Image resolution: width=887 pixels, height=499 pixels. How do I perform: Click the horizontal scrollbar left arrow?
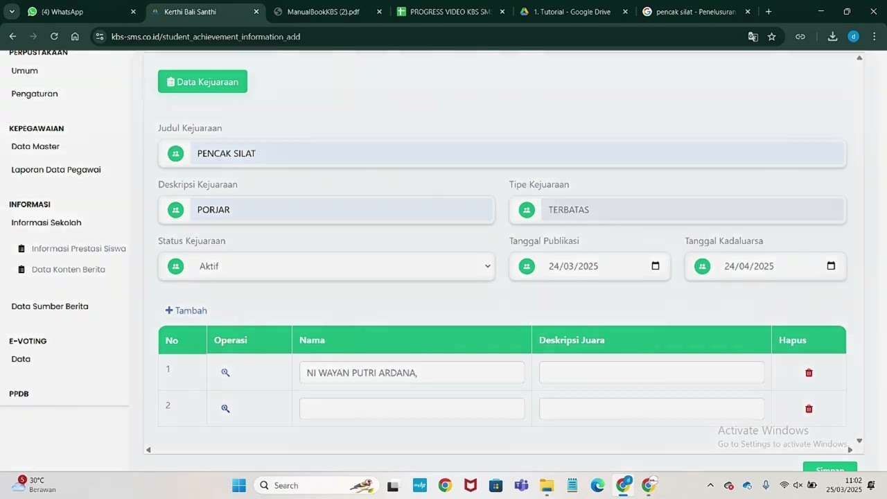click(x=148, y=450)
